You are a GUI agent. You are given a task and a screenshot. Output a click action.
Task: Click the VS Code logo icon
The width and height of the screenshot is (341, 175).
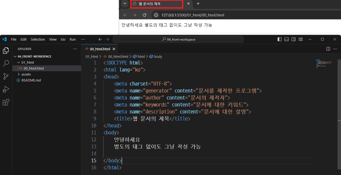coord(4,39)
